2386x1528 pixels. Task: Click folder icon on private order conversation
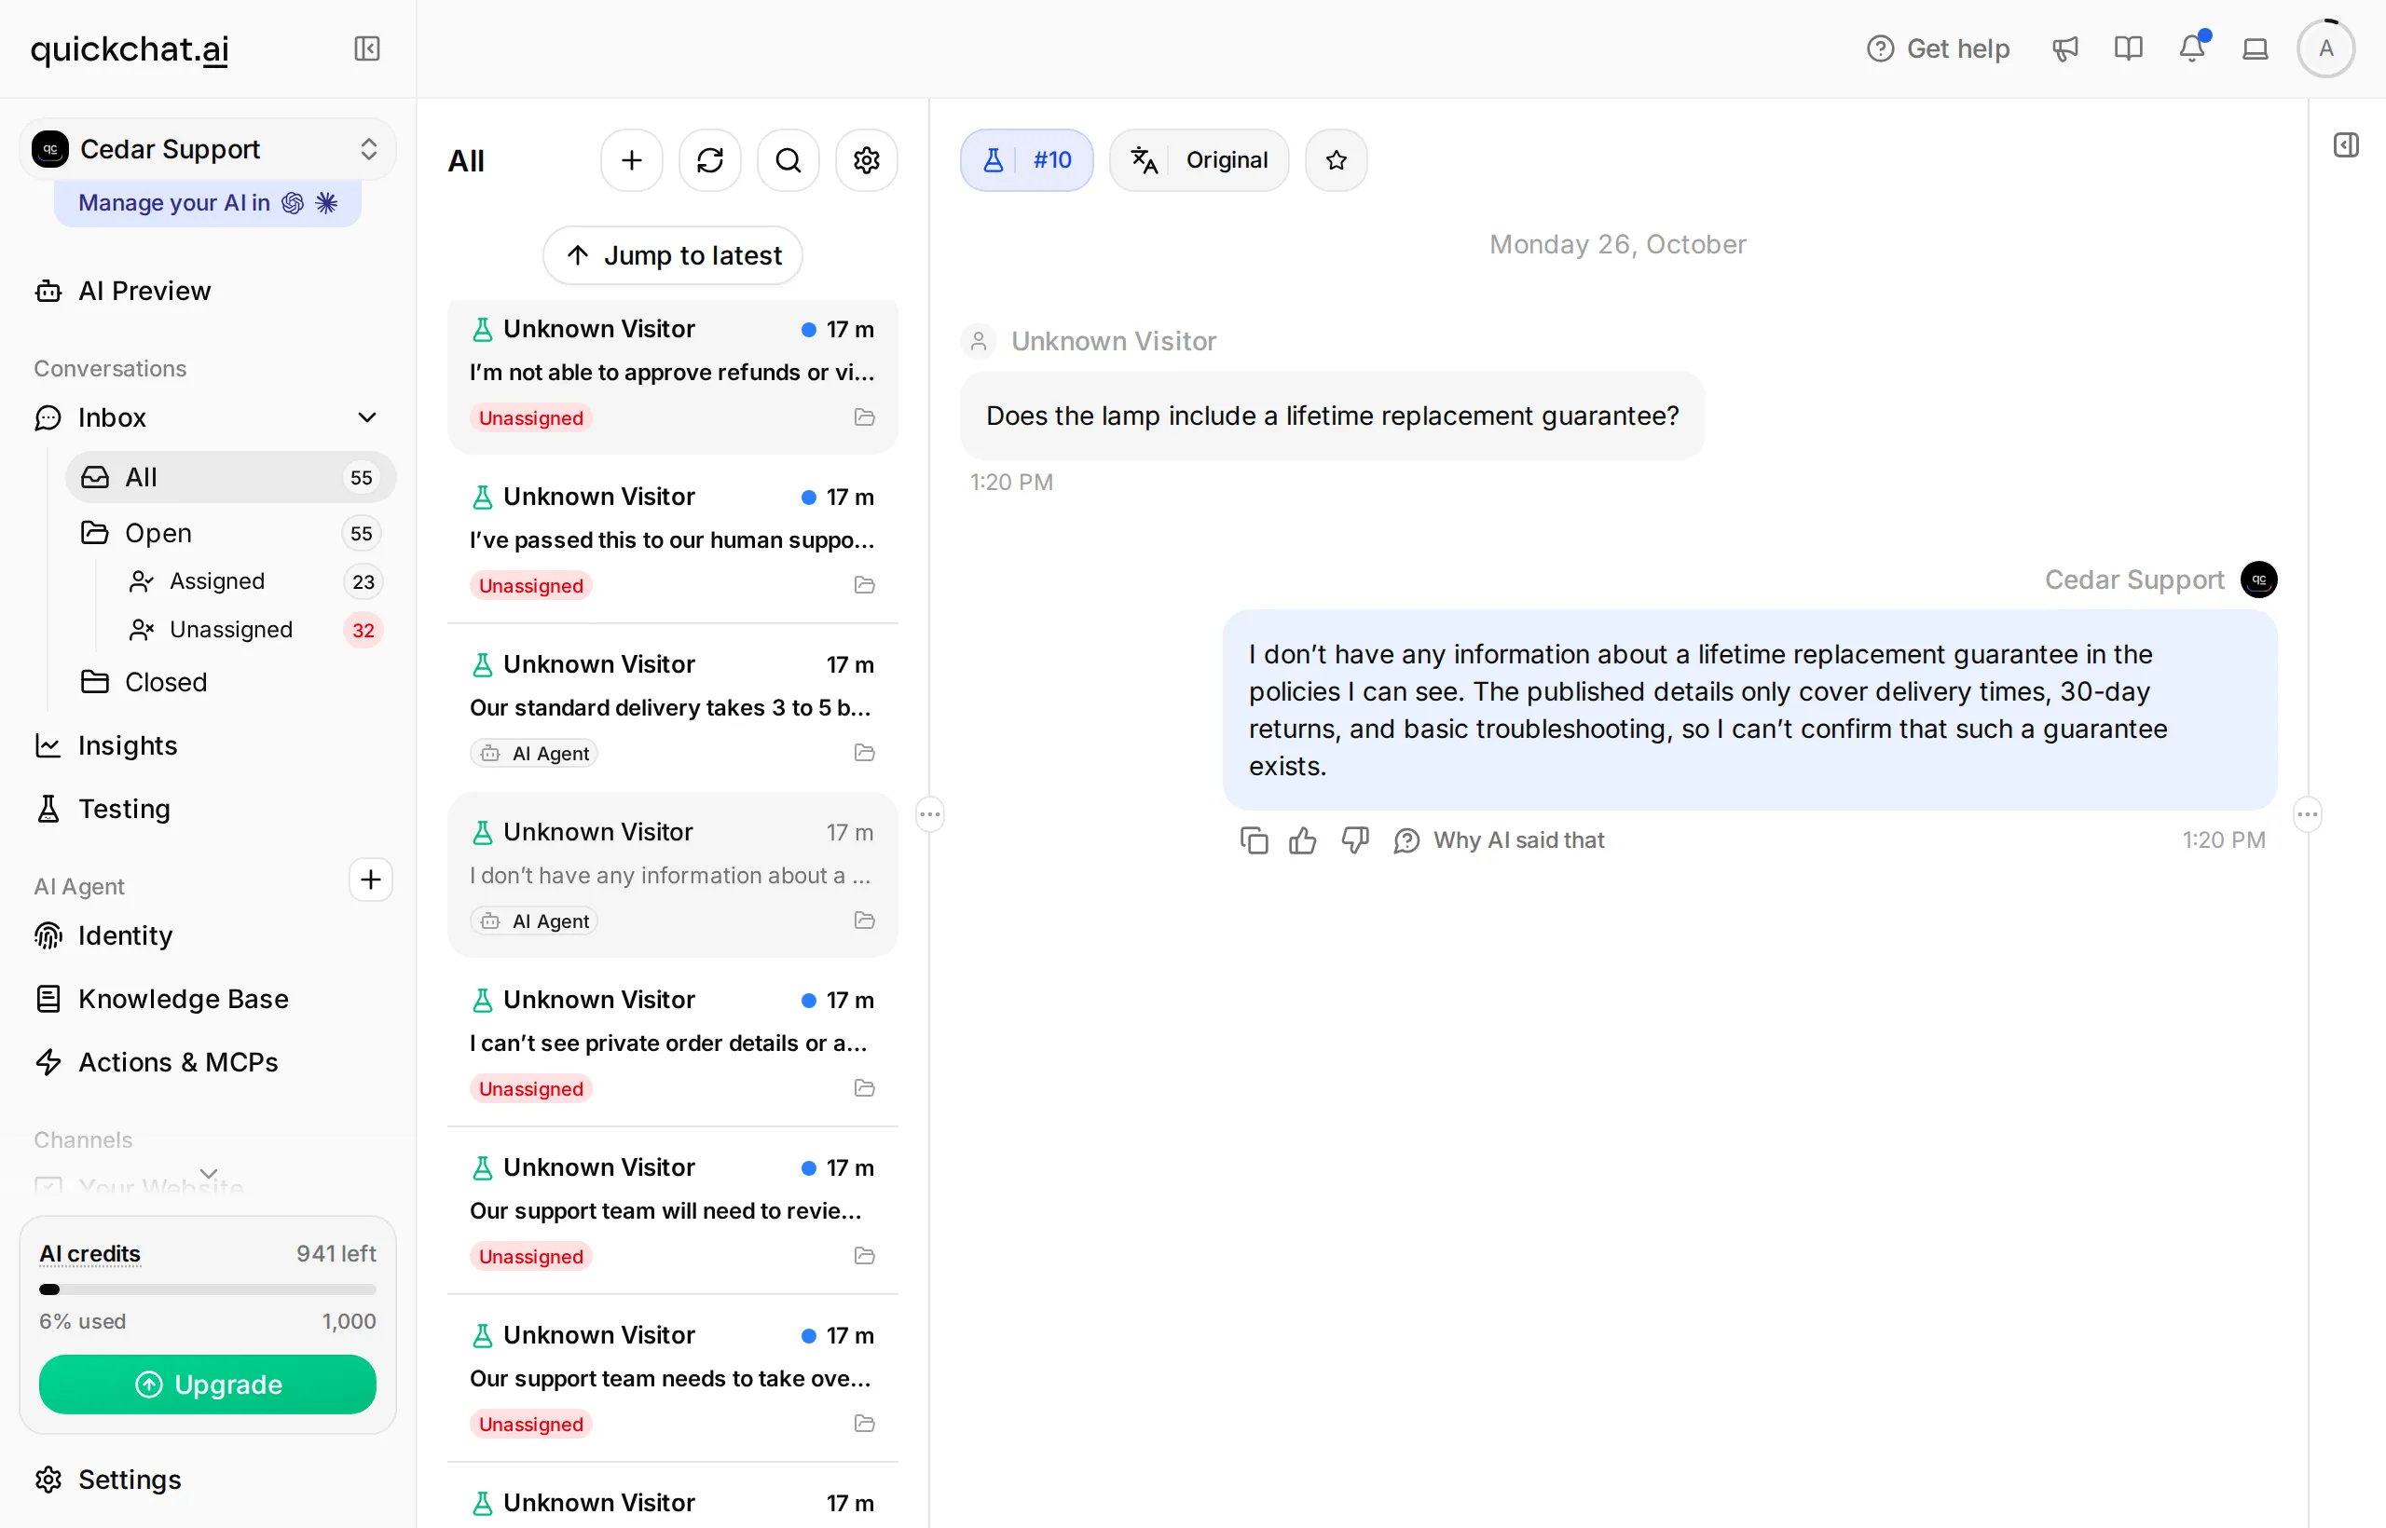pyautogui.click(x=865, y=1088)
